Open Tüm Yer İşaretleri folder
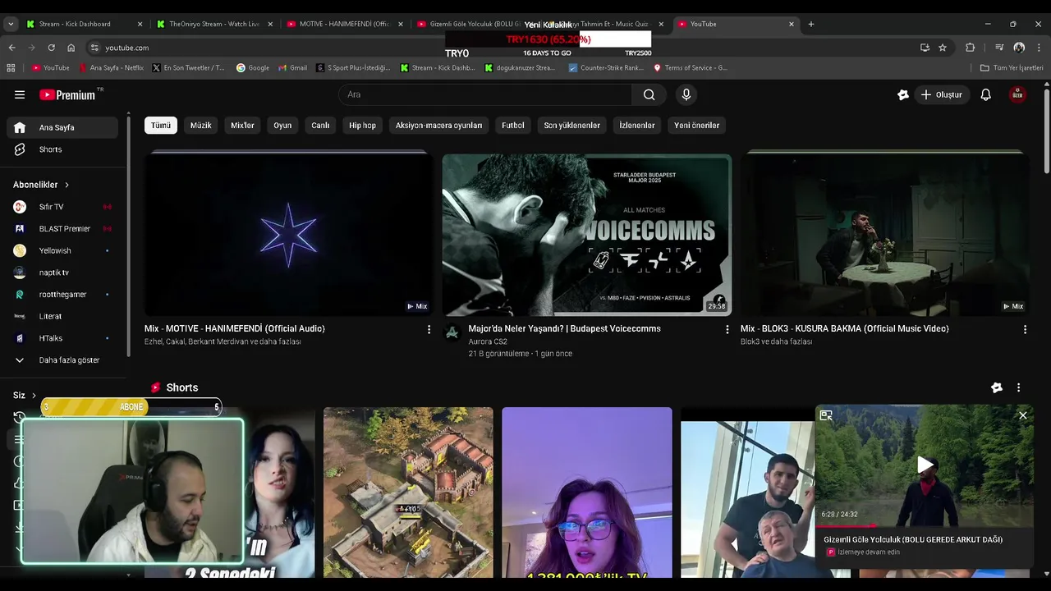This screenshot has height=591, width=1051. tap(1012, 68)
